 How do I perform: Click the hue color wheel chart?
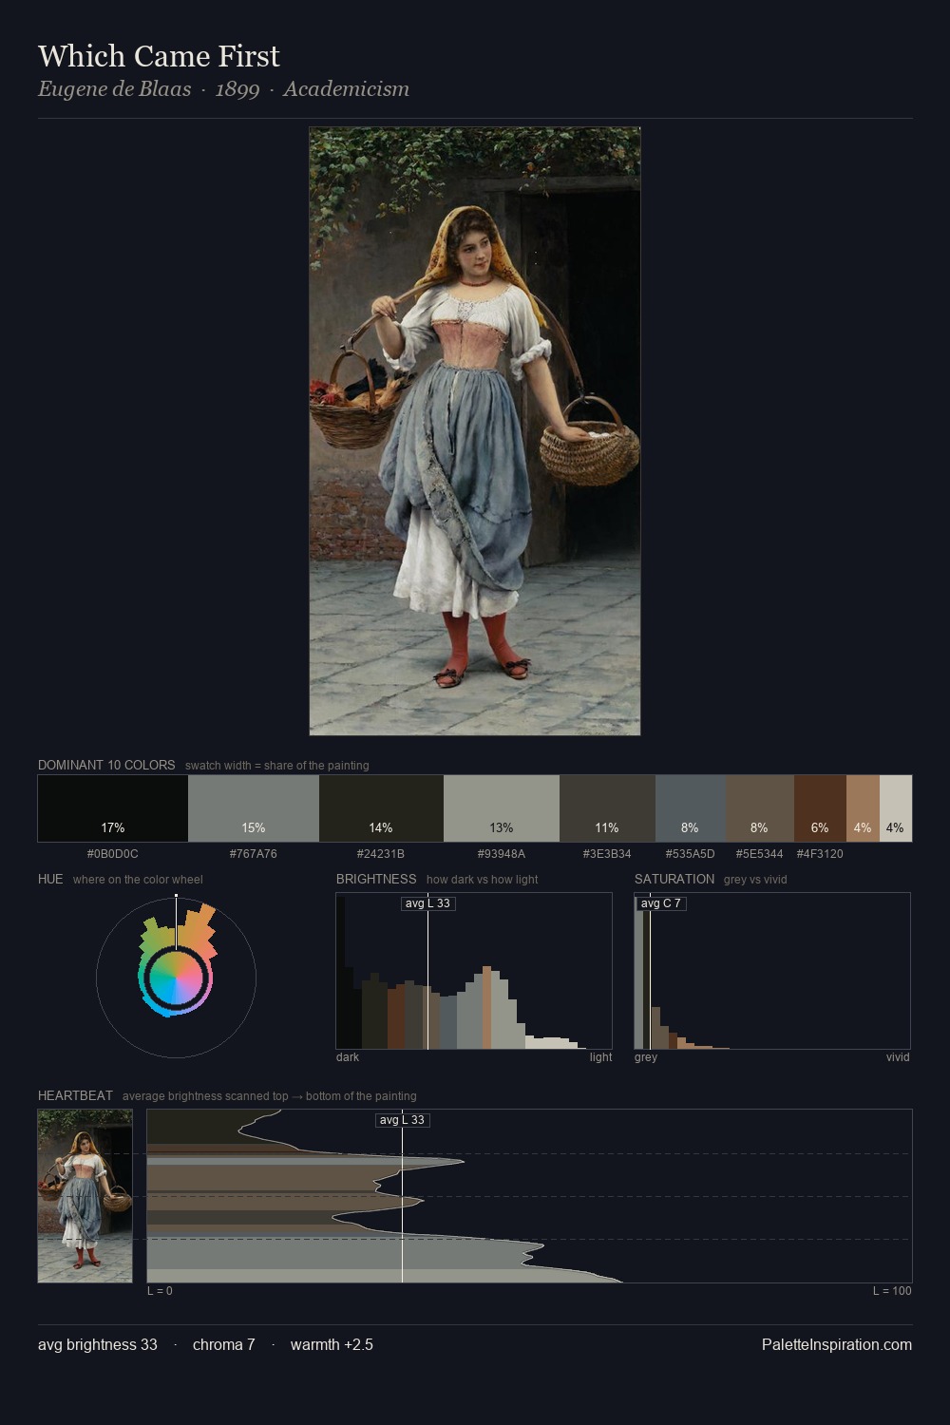coord(176,977)
